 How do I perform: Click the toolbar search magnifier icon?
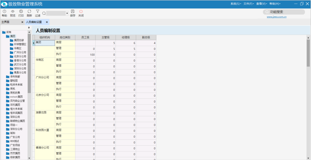pyautogui.click(x=44, y=13)
